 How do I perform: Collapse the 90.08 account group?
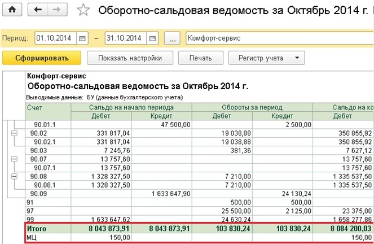(x=14, y=176)
